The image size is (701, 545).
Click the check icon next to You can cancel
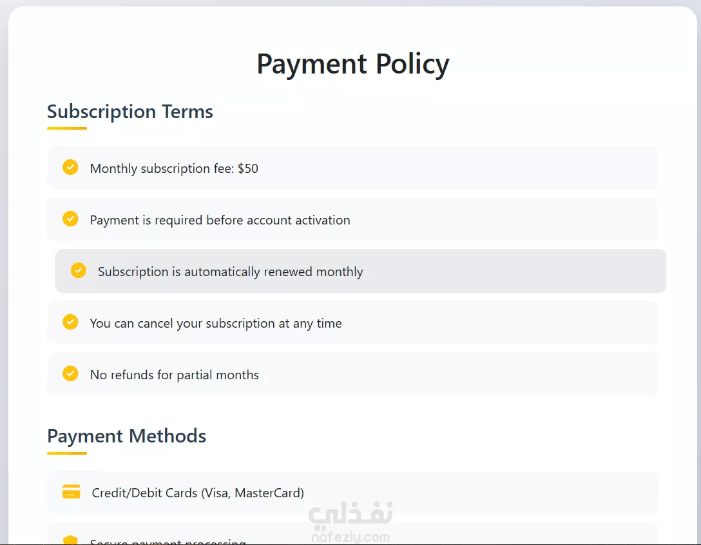pos(70,322)
